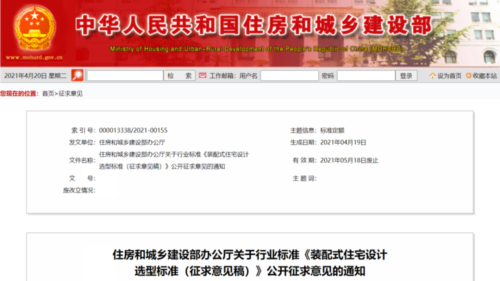Click the www.mohurd.gov.cn address under the emblem
The height and width of the screenshot is (281, 500).
(x=34, y=57)
